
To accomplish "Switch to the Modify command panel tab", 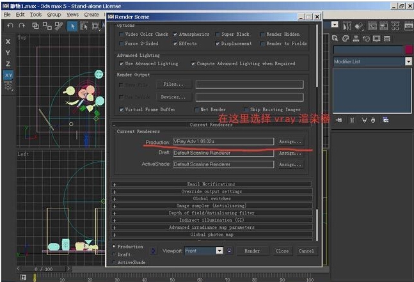I will pyautogui.click(x=346, y=38).
